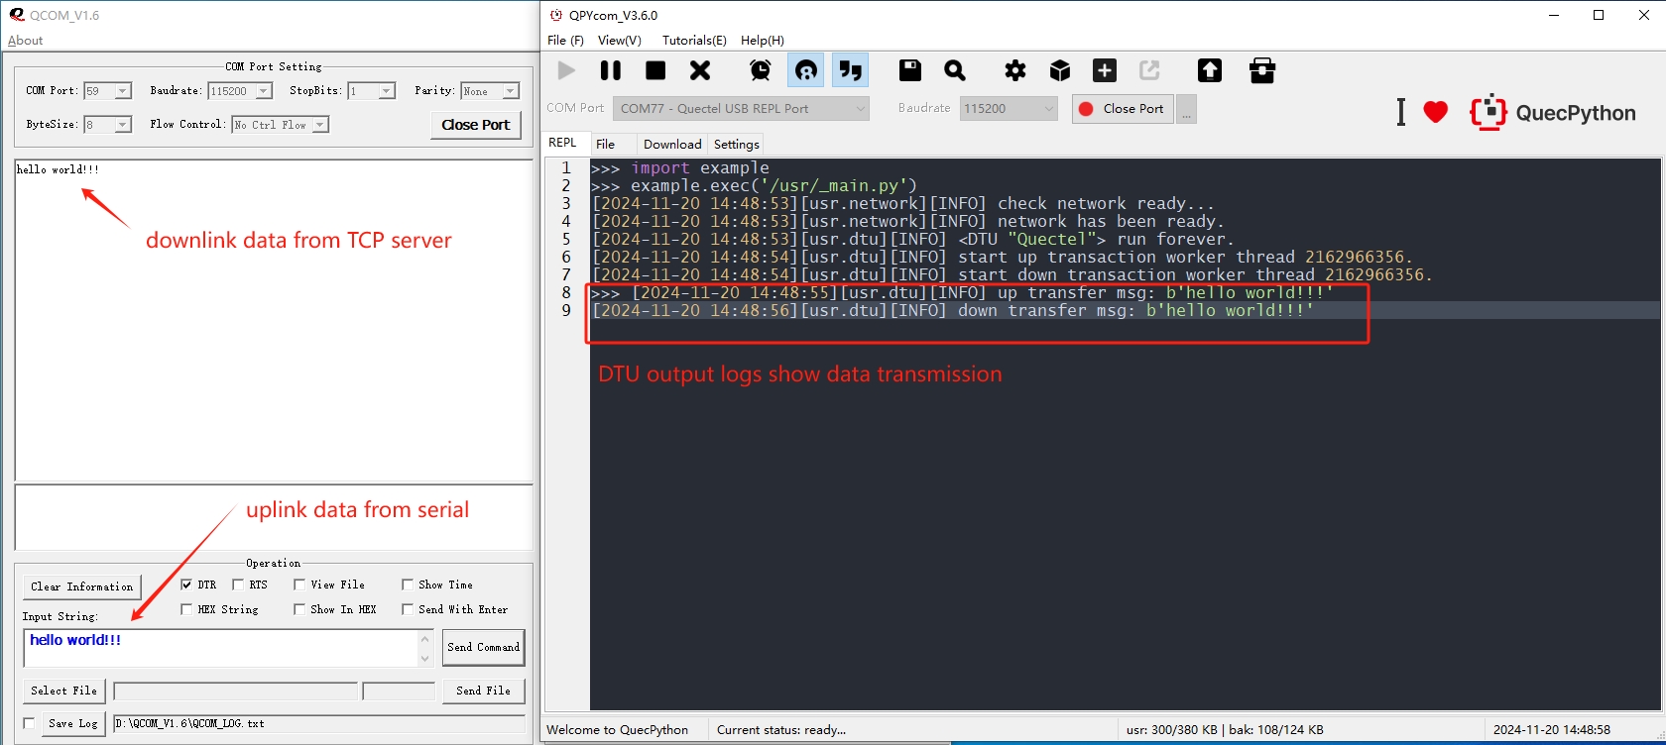
Task: Switch to the Settings tab
Action: tap(736, 144)
